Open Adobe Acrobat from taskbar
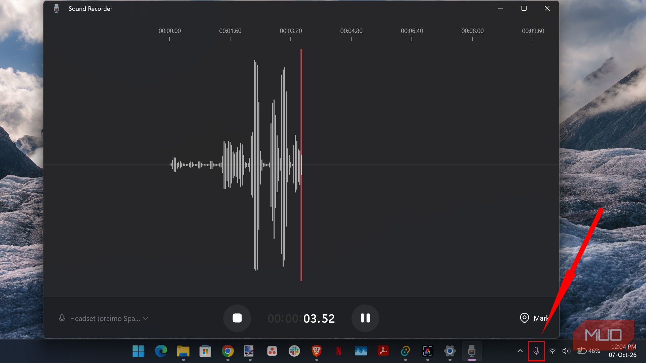Screen dimensions: 646x363 coord(383,351)
